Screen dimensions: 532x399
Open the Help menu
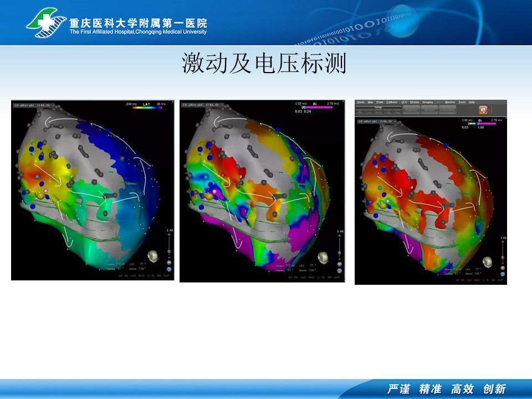pos(472,102)
